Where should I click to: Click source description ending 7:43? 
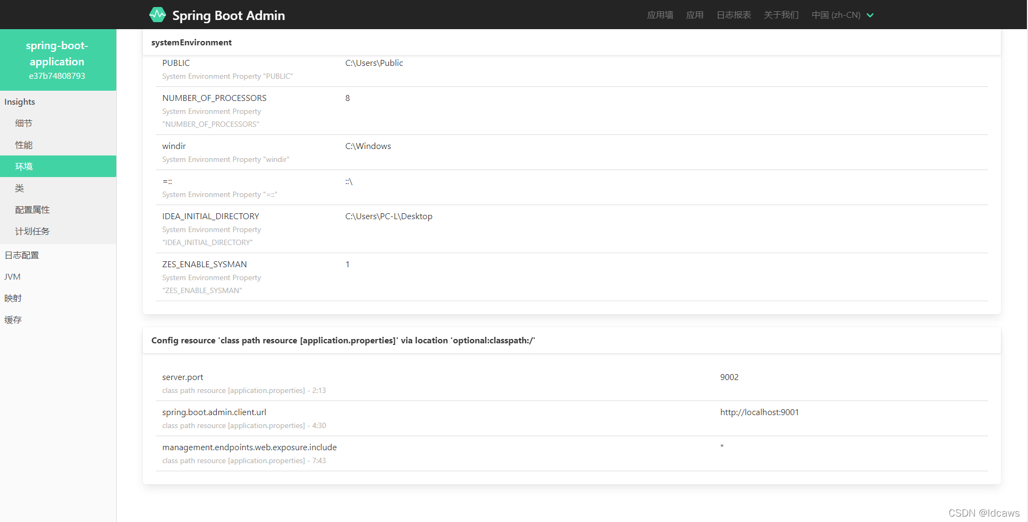coord(244,461)
